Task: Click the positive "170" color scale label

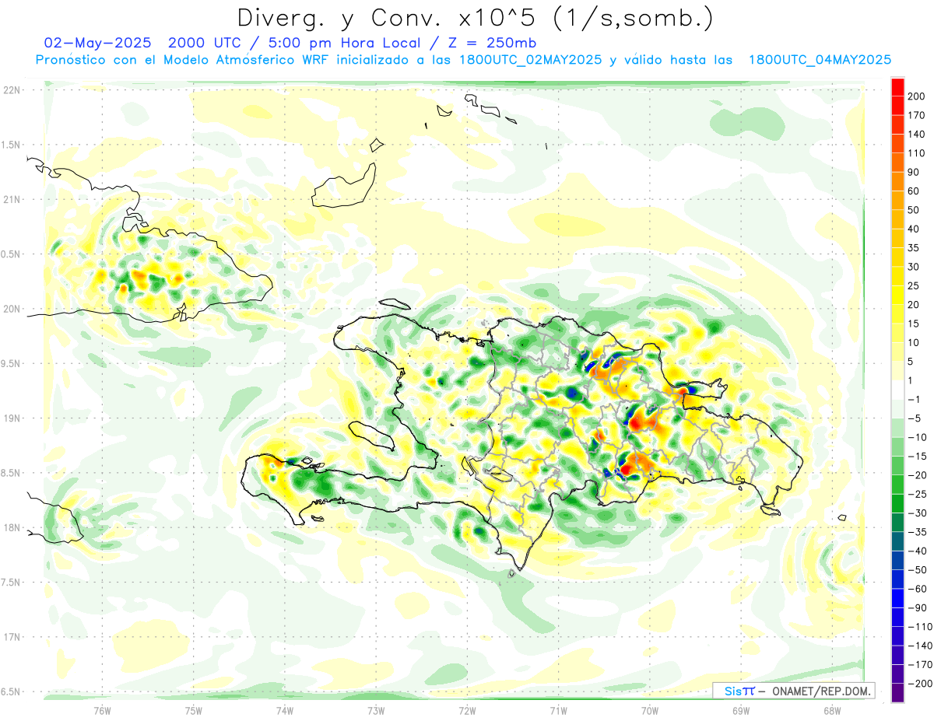Action: point(916,115)
